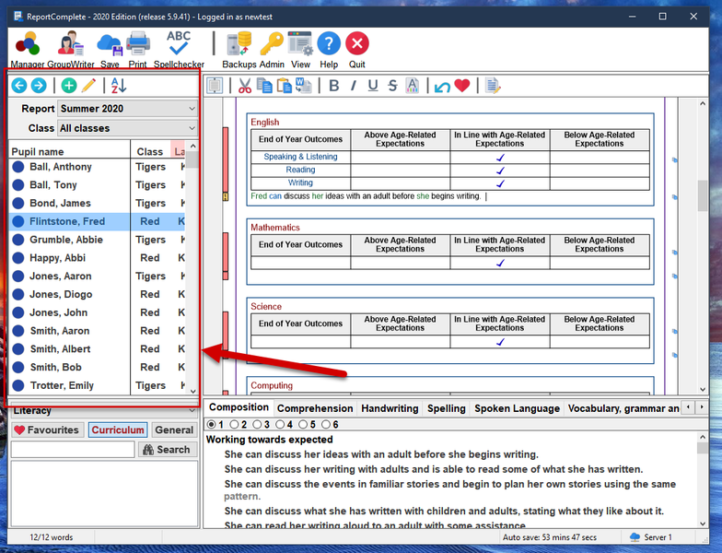
Task: Click the Server 1 status bar indicator
Action: (651, 536)
